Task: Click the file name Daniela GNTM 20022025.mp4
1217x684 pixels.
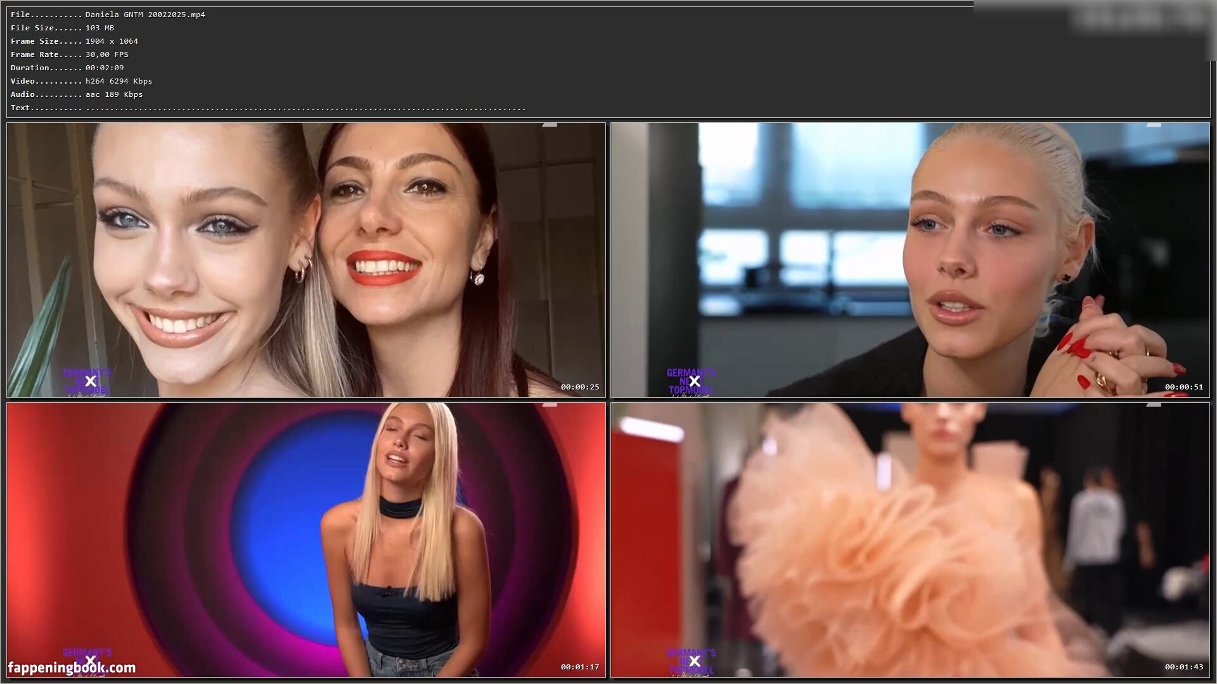Action: [x=145, y=15]
